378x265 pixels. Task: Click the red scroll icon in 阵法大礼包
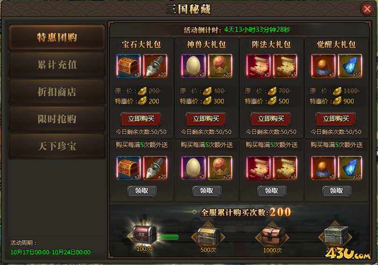(258, 66)
